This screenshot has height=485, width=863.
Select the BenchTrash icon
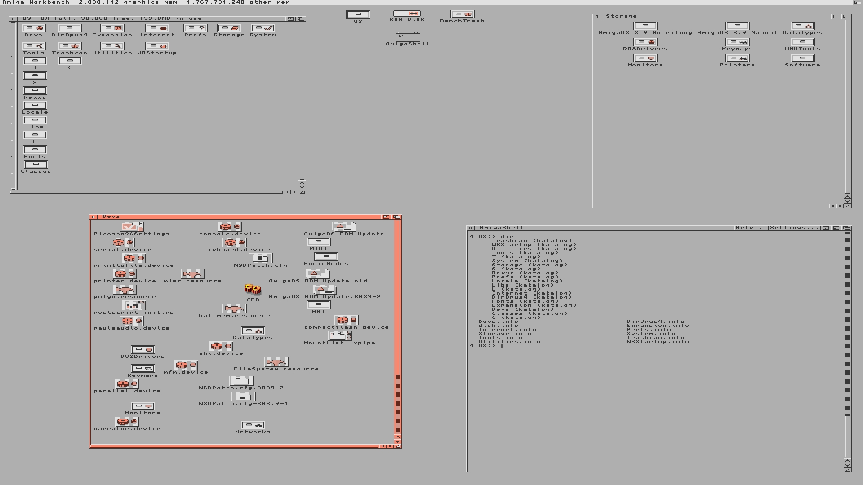point(462,14)
